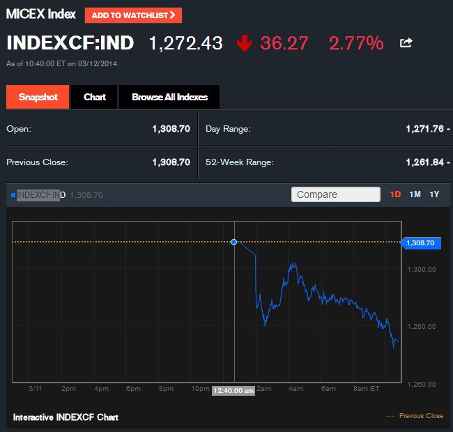Click the blue square legend marker

[13, 195]
